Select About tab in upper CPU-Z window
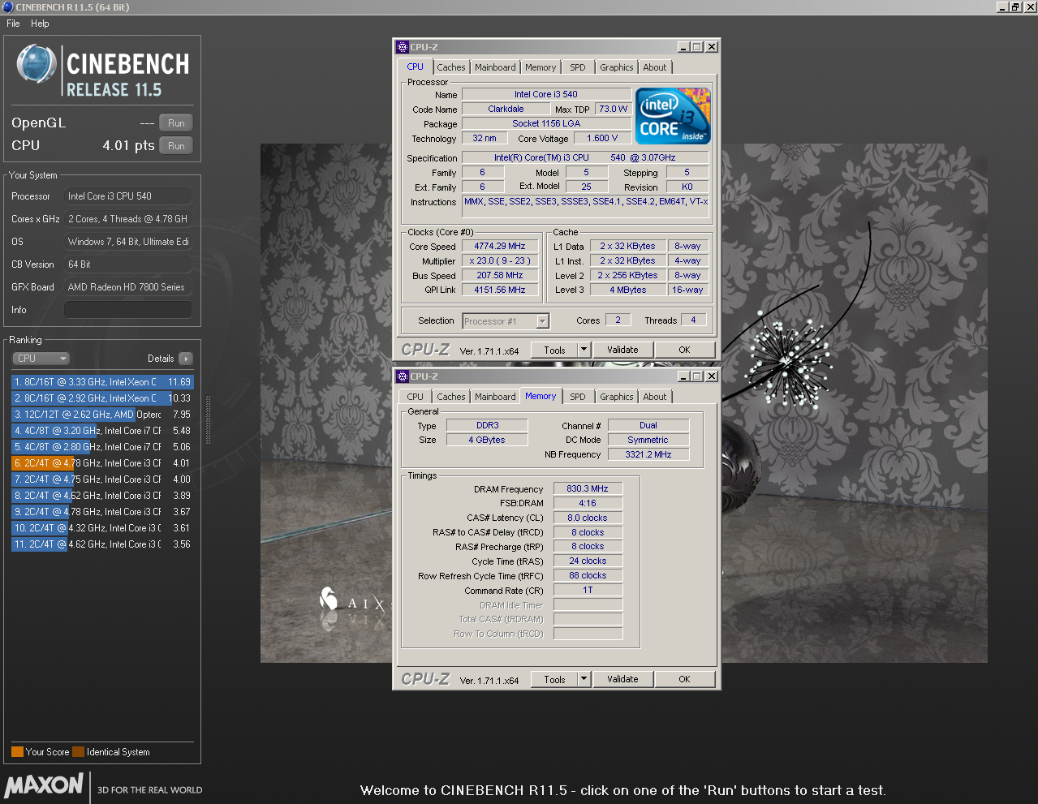 click(x=655, y=67)
